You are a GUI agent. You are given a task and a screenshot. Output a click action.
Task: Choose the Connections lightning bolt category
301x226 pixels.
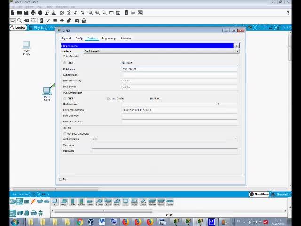[x=33, y=202]
